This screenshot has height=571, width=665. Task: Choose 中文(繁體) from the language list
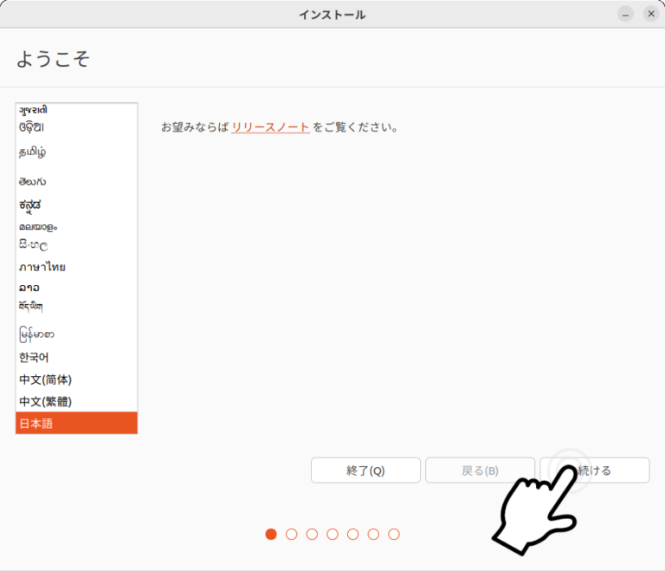tap(76, 401)
